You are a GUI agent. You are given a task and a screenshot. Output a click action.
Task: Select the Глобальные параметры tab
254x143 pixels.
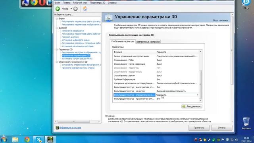tap(123, 41)
